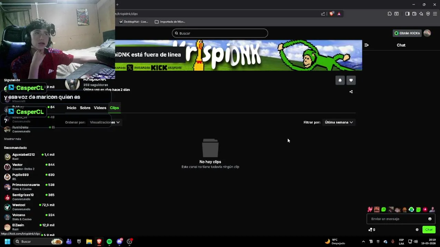Insert the green crying emote with headphones
This screenshot has height=247, width=440.
pyautogui.click(x=411, y=210)
